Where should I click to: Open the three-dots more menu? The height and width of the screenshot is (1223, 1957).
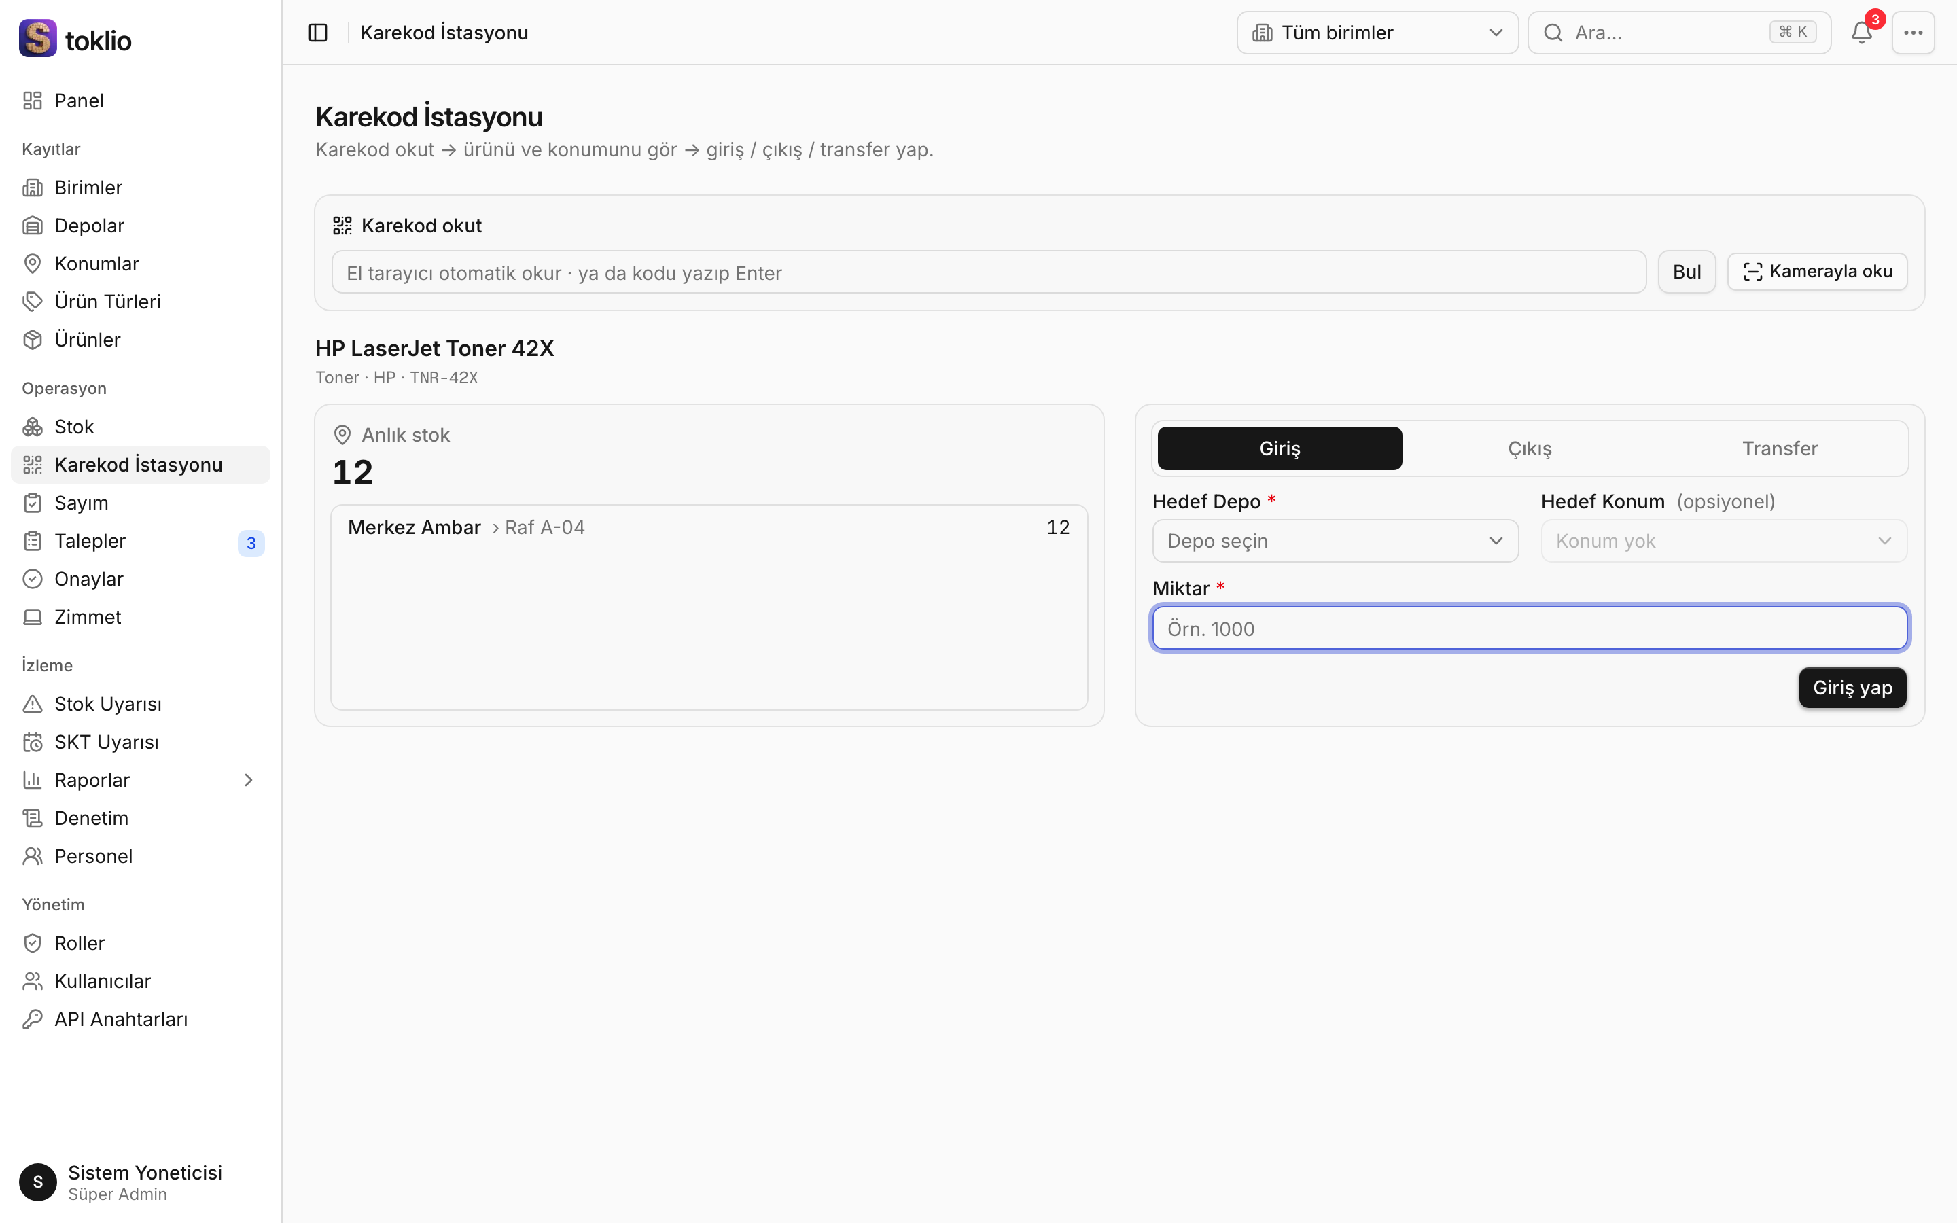(1913, 33)
